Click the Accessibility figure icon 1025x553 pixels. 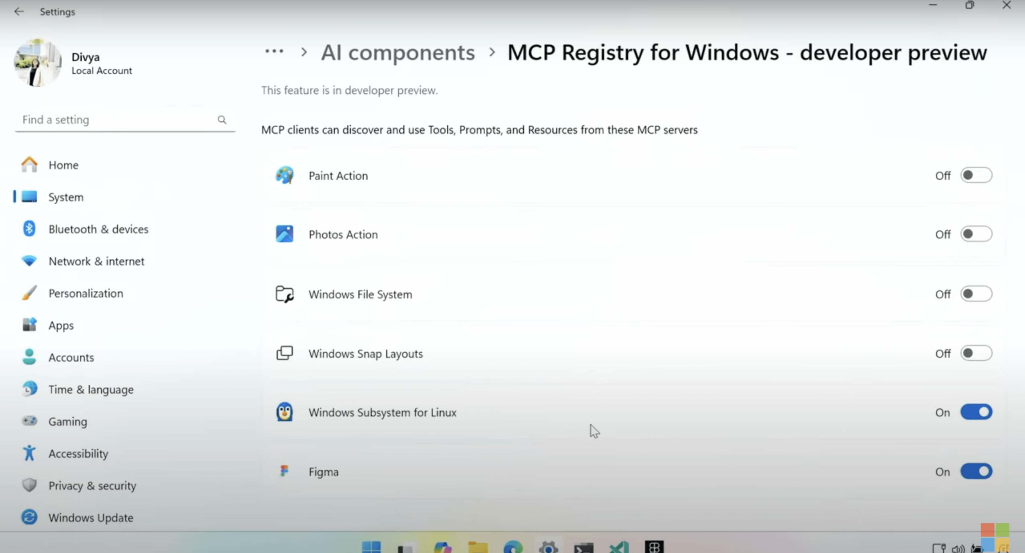pos(29,453)
